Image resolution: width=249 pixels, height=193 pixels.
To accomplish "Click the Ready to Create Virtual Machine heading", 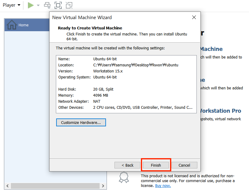I will 90,28.
